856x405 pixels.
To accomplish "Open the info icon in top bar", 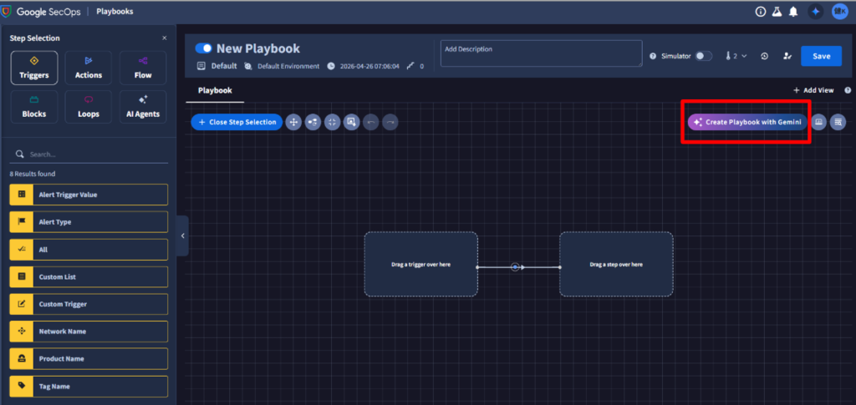I will pos(760,12).
